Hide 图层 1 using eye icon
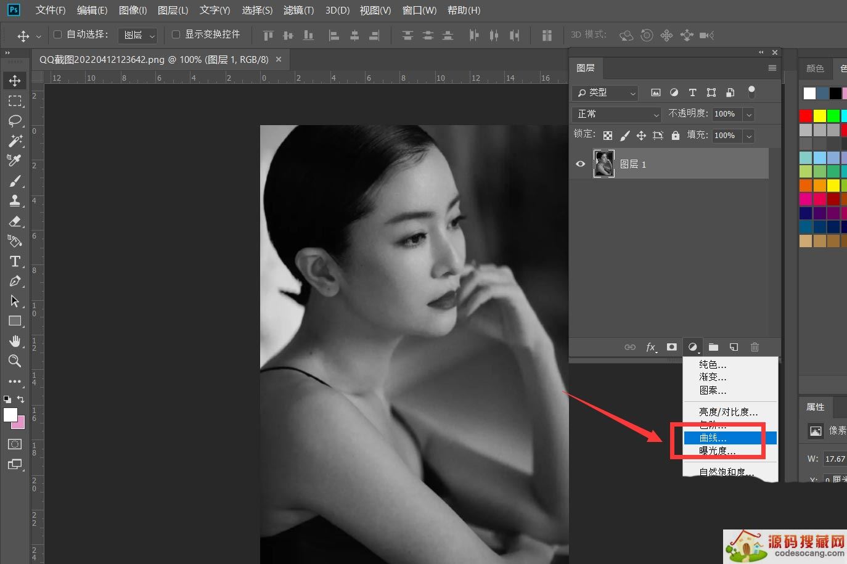 coord(580,164)
